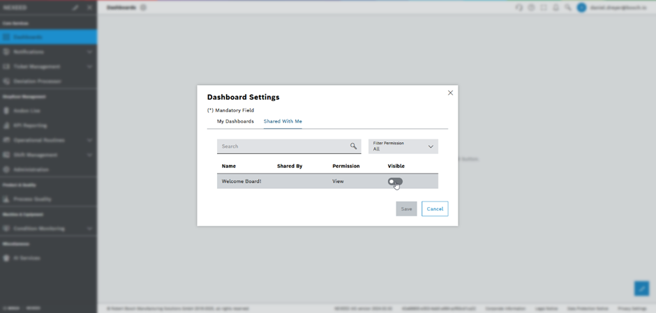Click the Welcome Board! name cell
This screenshot has height=313, width=656.
(241, 181)
